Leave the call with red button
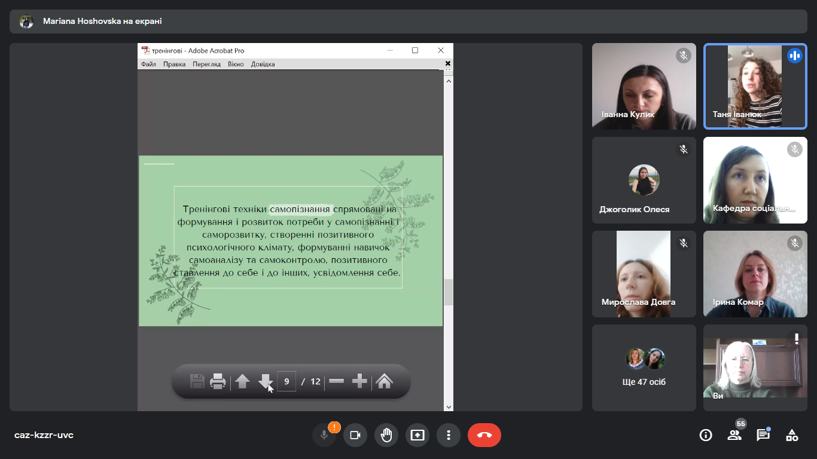 point(484,435)
